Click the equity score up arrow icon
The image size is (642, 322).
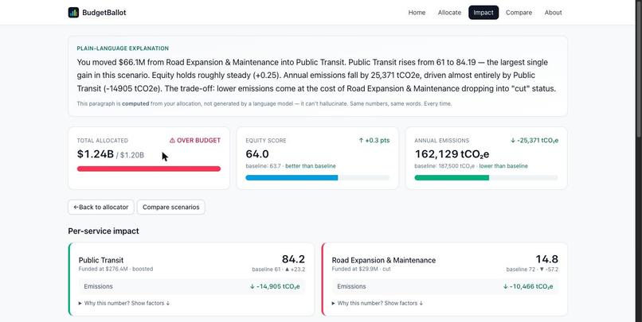point(361,141)
